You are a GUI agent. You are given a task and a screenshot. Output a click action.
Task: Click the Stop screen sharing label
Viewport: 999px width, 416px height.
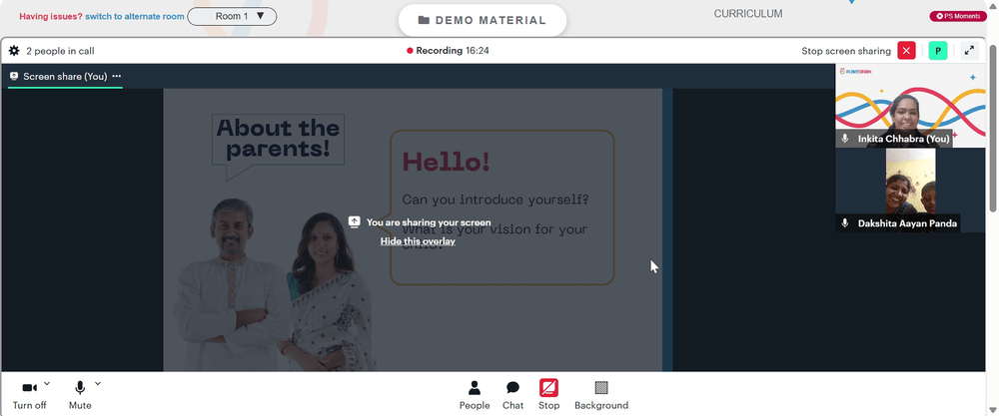[846, 51]
